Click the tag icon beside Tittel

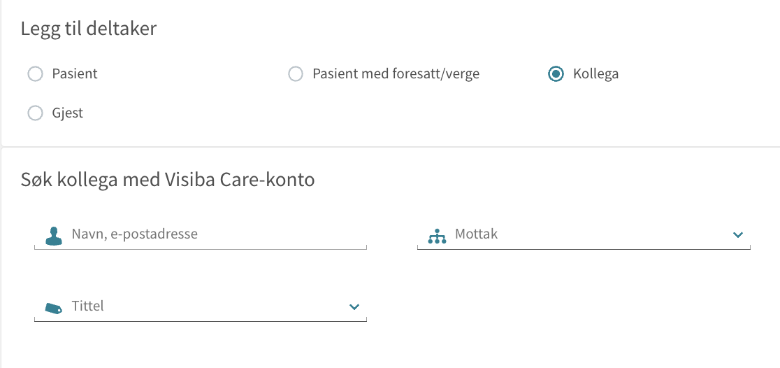pyautogui.click(x=53, y=308)
